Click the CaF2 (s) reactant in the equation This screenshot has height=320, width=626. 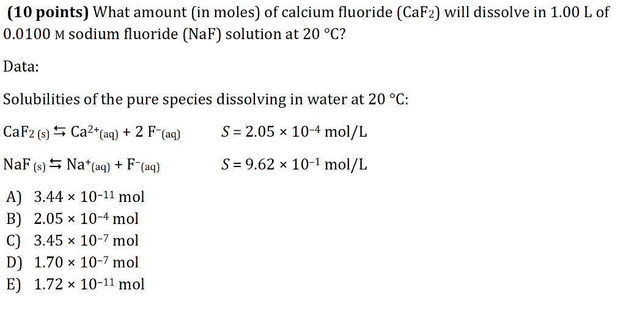[26, 132]
